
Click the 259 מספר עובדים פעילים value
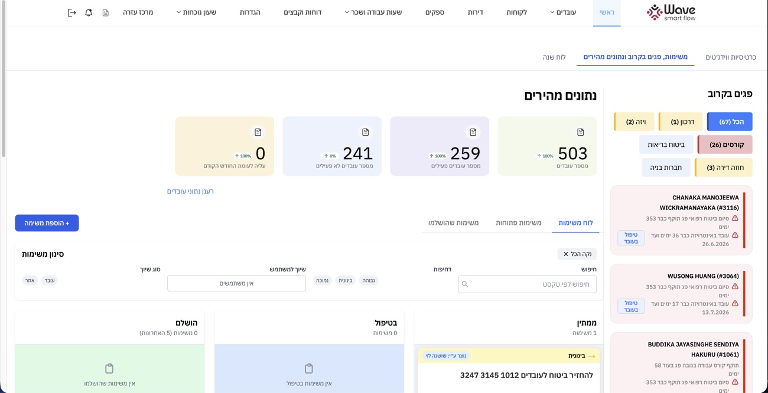click(x=465, y=153)
